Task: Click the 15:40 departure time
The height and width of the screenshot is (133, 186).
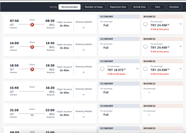Action: [x=14, y=88]
